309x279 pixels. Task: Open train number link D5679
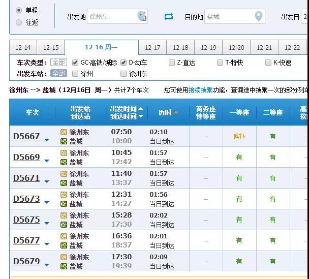[x=26, y=261]
